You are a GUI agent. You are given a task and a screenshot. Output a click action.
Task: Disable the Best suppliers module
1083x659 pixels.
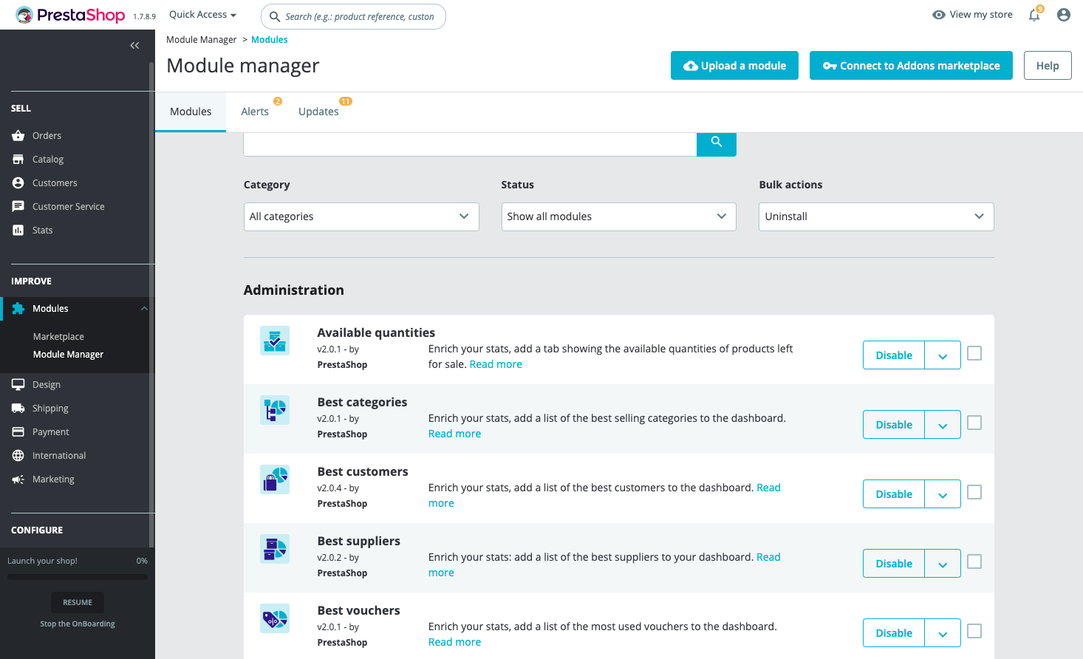(x=894, y=564)
